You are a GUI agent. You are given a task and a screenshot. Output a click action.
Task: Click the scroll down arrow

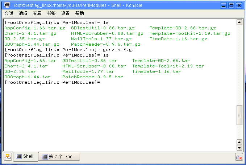point(239,148)
